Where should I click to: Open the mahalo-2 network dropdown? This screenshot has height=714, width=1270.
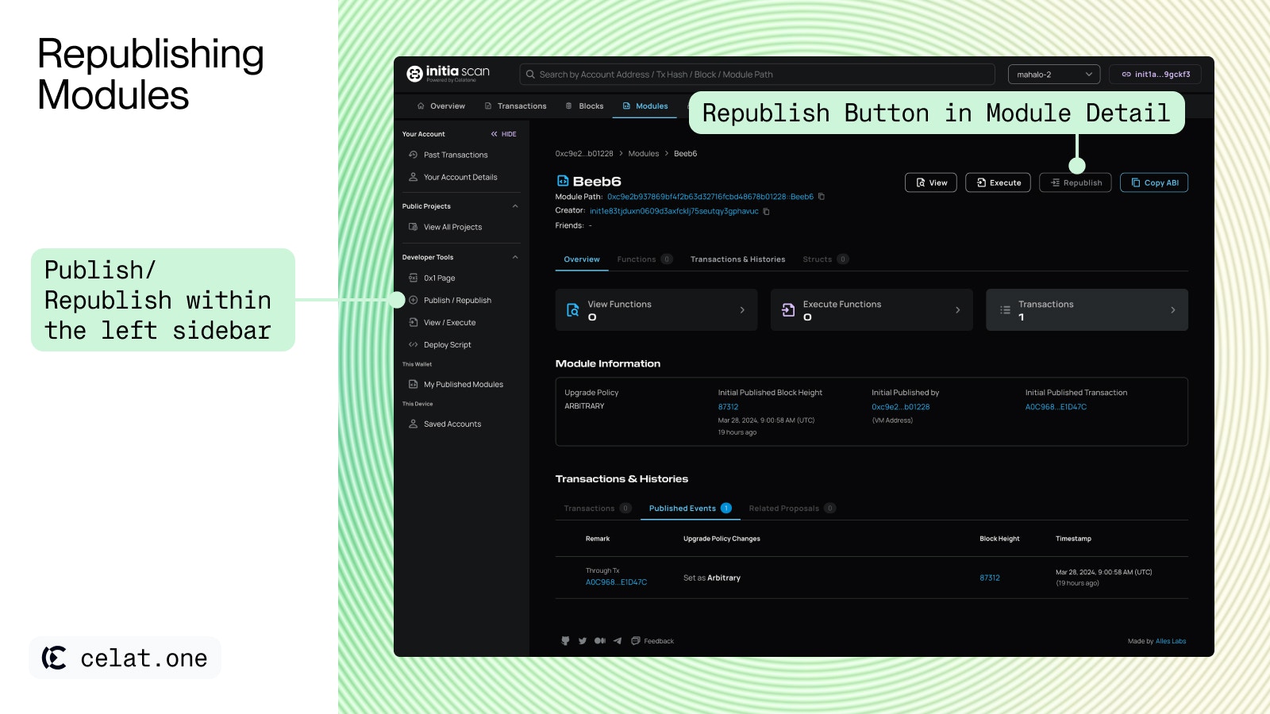pyautogui.click(x=1054, y=75)
